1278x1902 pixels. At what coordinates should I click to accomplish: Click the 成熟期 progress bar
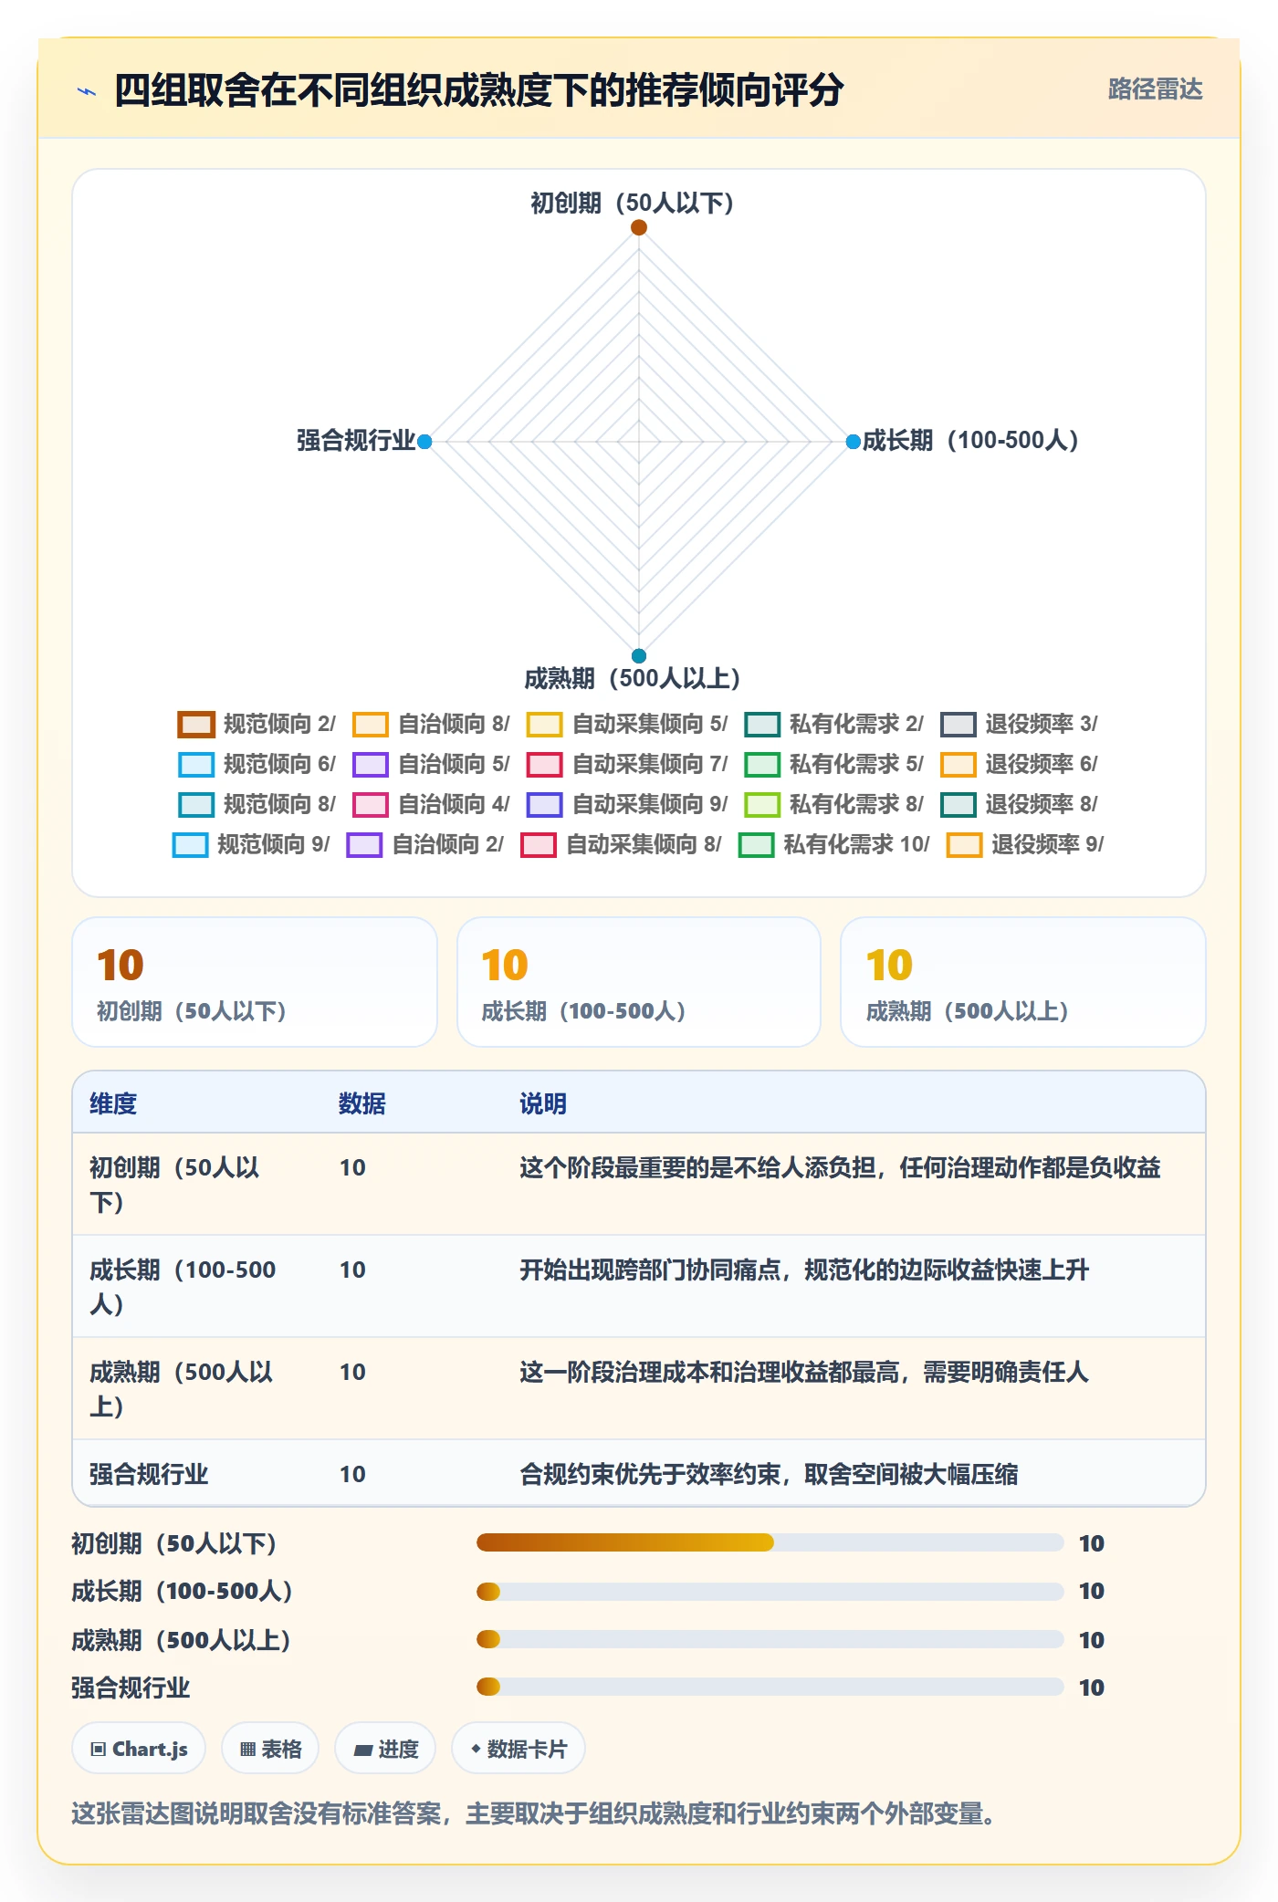click(770, 1639)
